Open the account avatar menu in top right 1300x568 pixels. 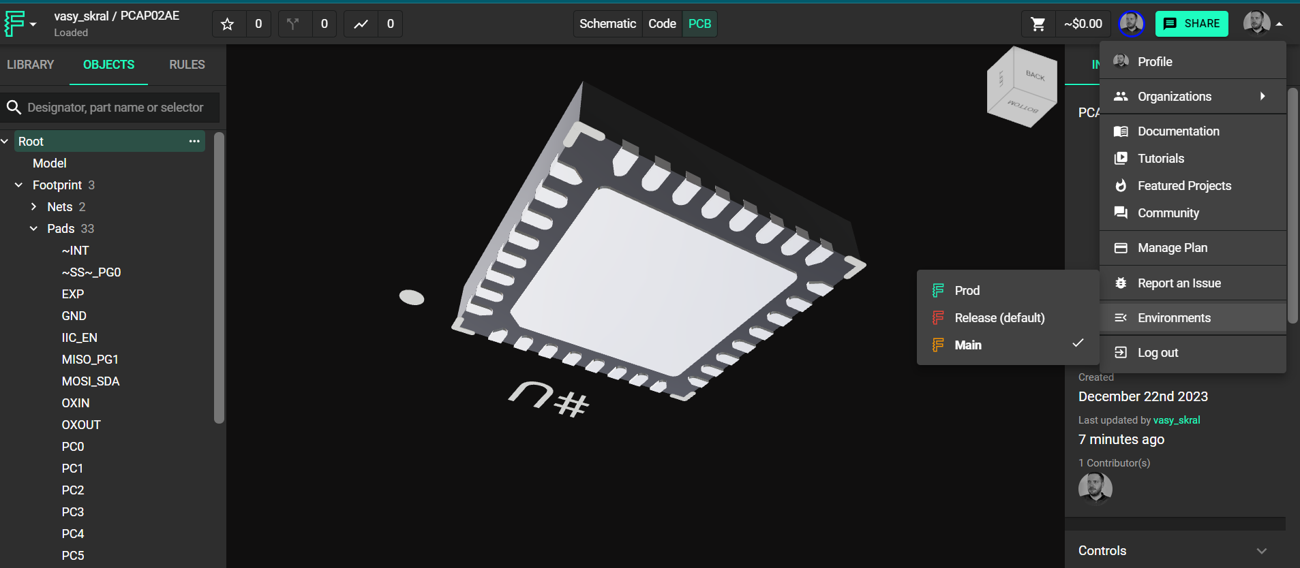[x=1263, y=23]
